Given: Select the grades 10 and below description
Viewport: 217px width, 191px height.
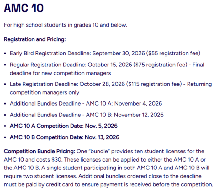Looking at the screenshot, I should tap(66, 25).
